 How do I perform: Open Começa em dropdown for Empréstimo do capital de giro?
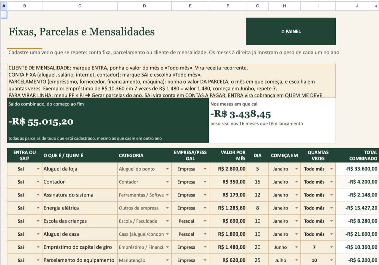[x=296, y=247]
